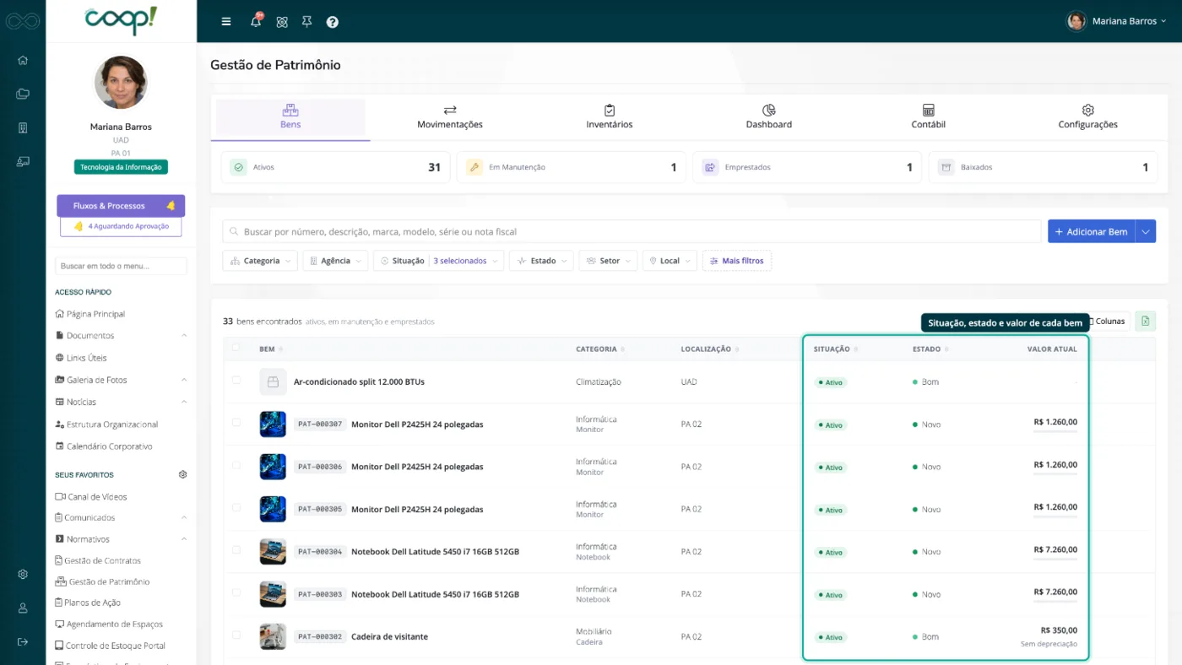Click the user profile icon in left rail
Screen dimensions: 1182x665
tap(23, 608)
